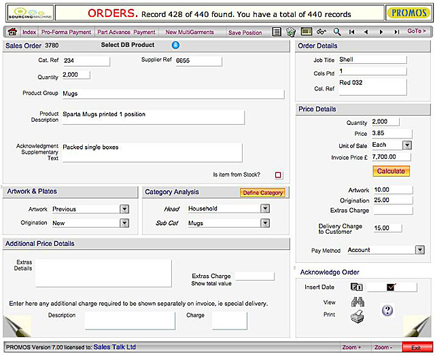View acknowledgement with the binoculars icon
This screenshot has height=356, width=435.
[358, 302]
